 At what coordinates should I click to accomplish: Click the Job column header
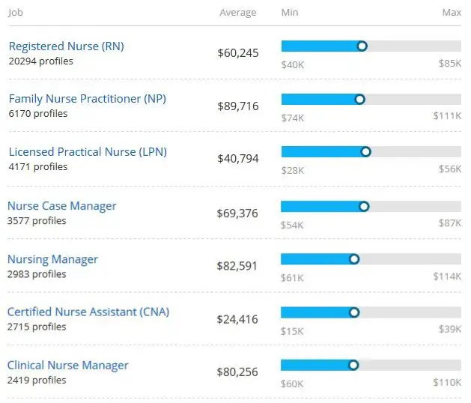[x=16, y=13]
